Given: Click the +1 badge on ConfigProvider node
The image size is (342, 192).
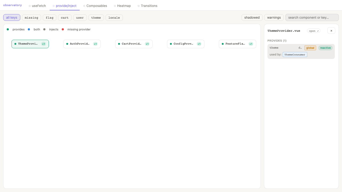Looking at the screenshot, I should coord(199,44).
